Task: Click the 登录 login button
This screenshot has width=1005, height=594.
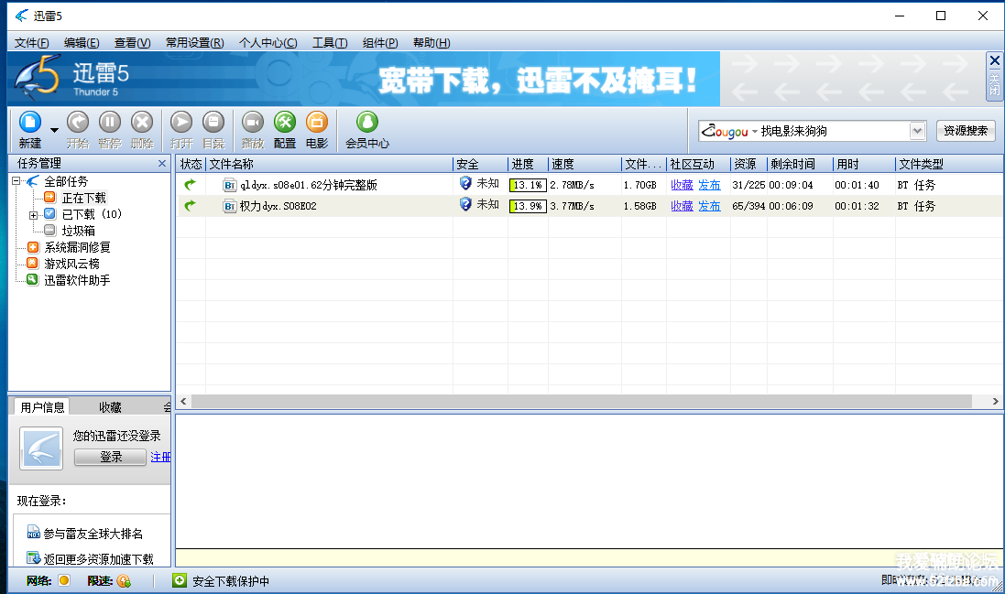Action: [x=110, y=457]
